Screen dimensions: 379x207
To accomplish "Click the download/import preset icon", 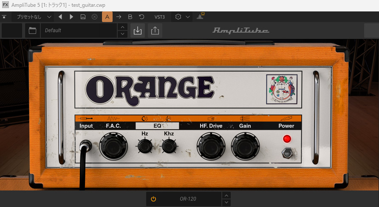I will pyautogui.click(x=138, y=30).
